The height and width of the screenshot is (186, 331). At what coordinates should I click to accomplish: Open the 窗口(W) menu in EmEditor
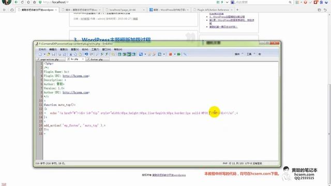click(107, 50)
